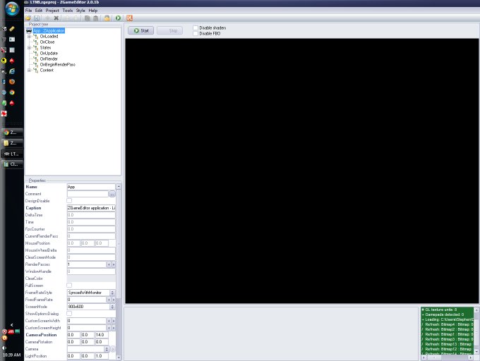Image resolution: width=480 pixels, height=361 pixels.
Task: Click the red-and-white quick launch icon
Action: click(4, 114)
